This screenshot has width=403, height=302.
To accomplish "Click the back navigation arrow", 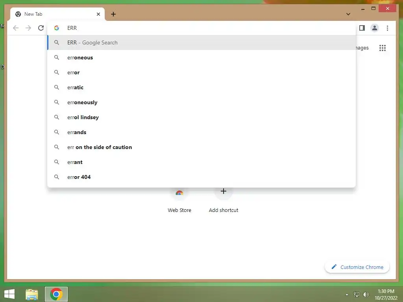I will click(16, 28).
